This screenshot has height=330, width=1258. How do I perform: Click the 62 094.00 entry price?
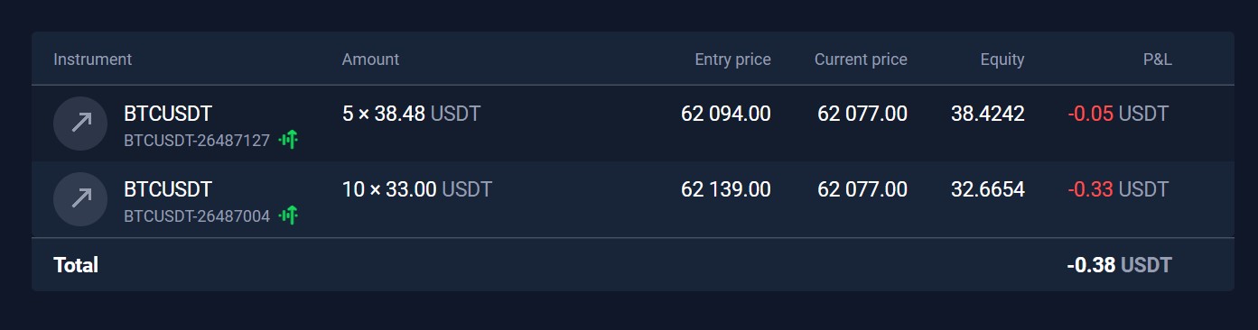click(726, 114)
